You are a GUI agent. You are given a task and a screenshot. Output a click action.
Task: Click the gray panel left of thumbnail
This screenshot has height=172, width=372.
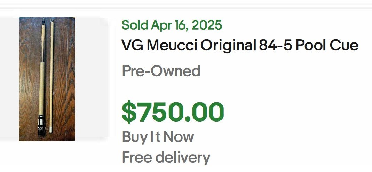click(x=9, y=78)
